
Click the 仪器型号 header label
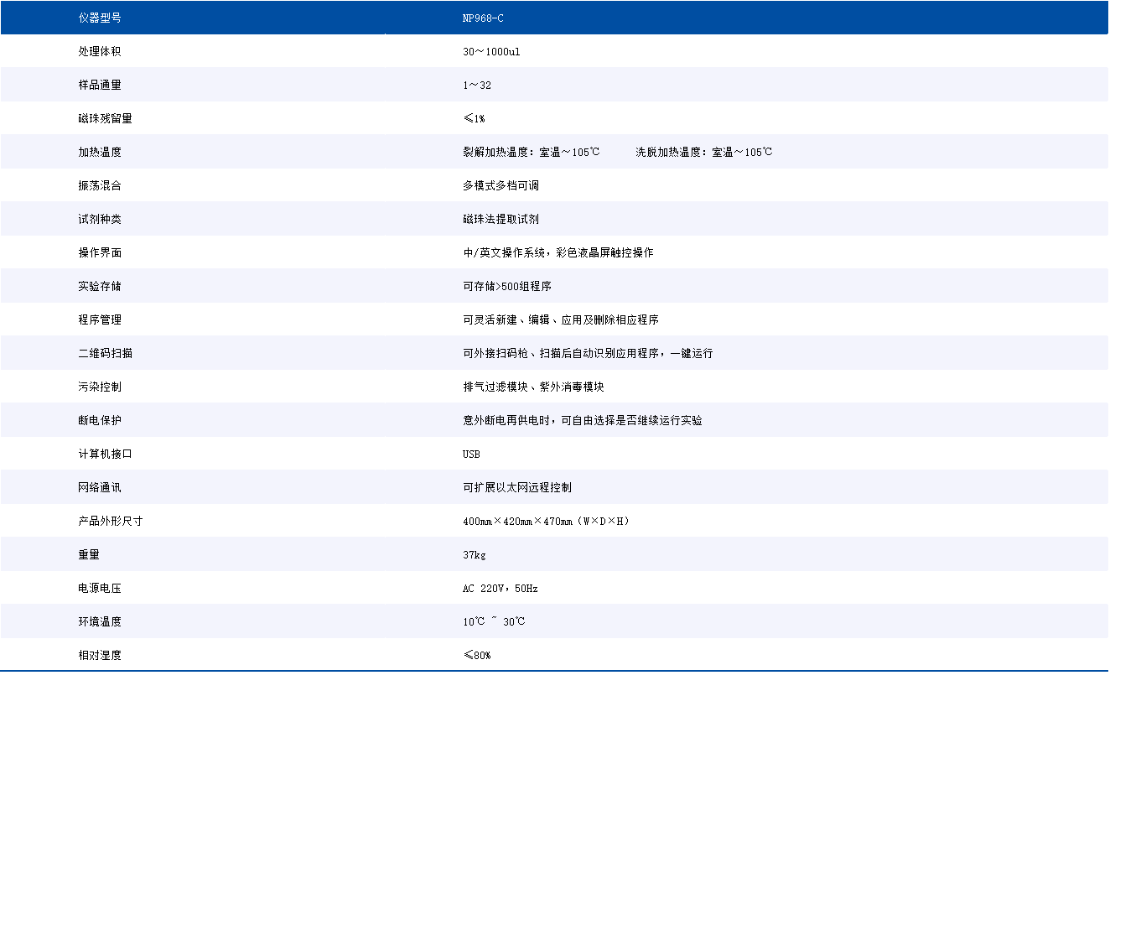coord(100,18)
